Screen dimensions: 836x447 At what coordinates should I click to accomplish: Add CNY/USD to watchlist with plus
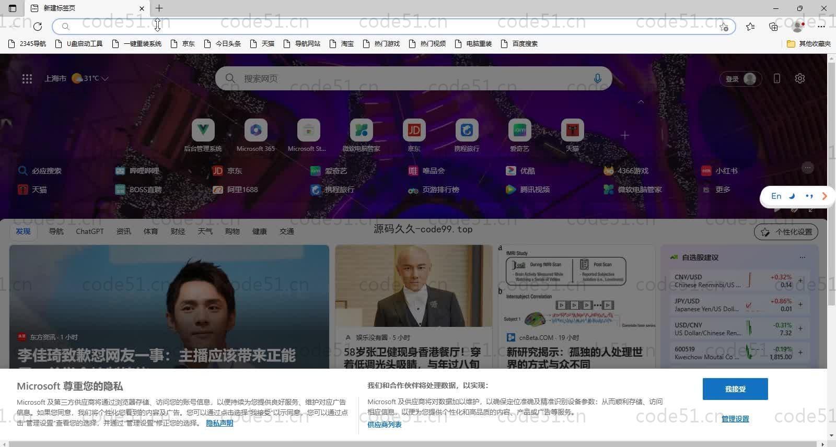click(x=800, y=280)
